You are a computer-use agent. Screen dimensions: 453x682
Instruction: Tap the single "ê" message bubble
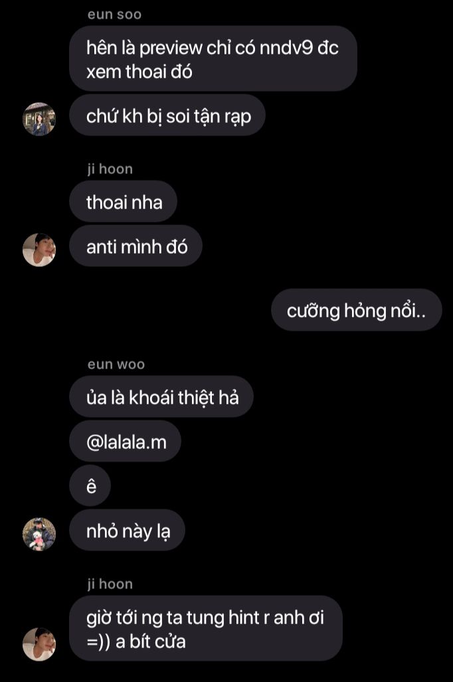[90, 486]
